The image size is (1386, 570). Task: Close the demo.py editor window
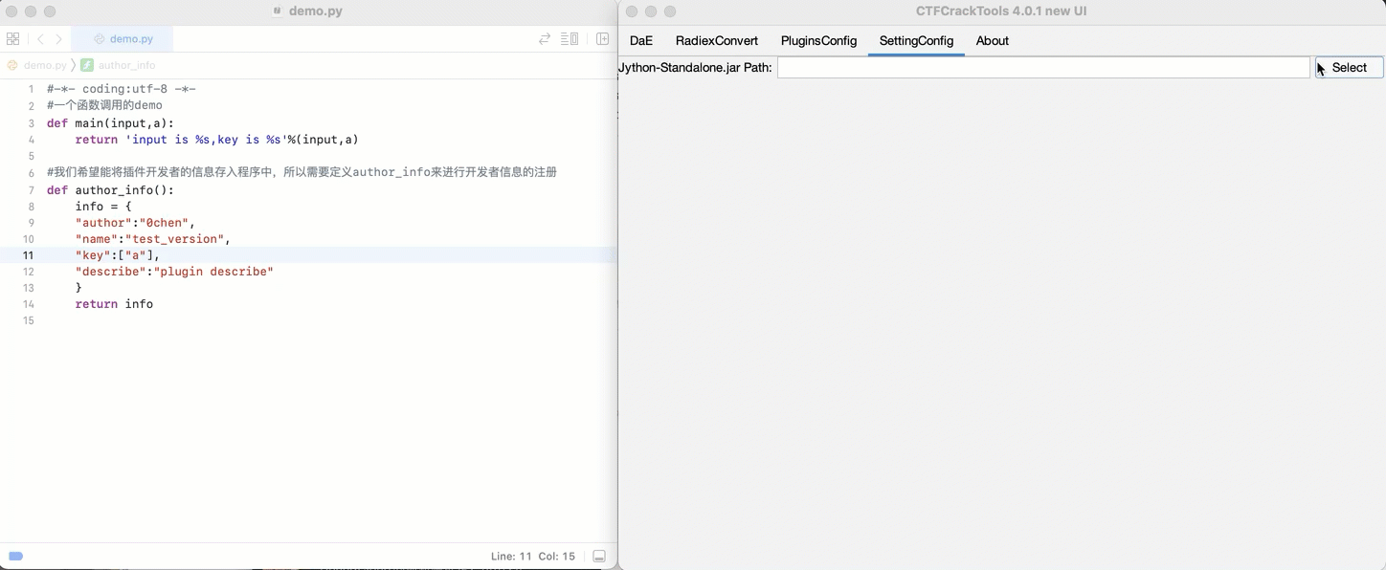(x=11, y=11)
